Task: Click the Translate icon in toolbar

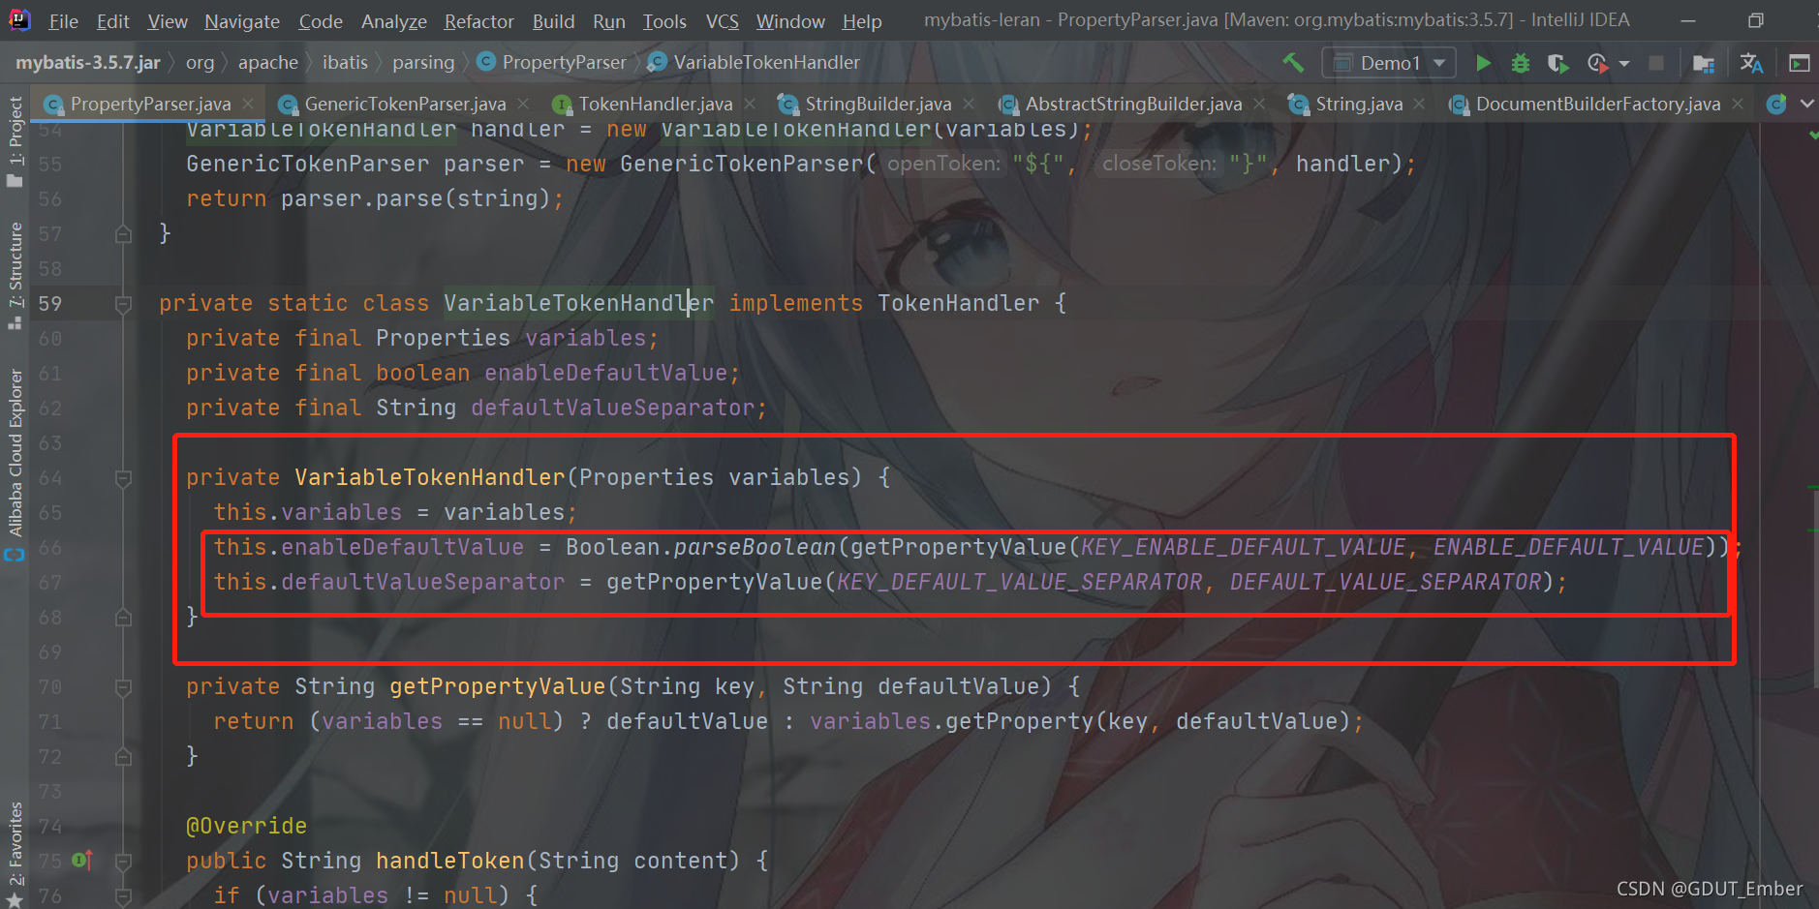Action: click(1751, 63)
